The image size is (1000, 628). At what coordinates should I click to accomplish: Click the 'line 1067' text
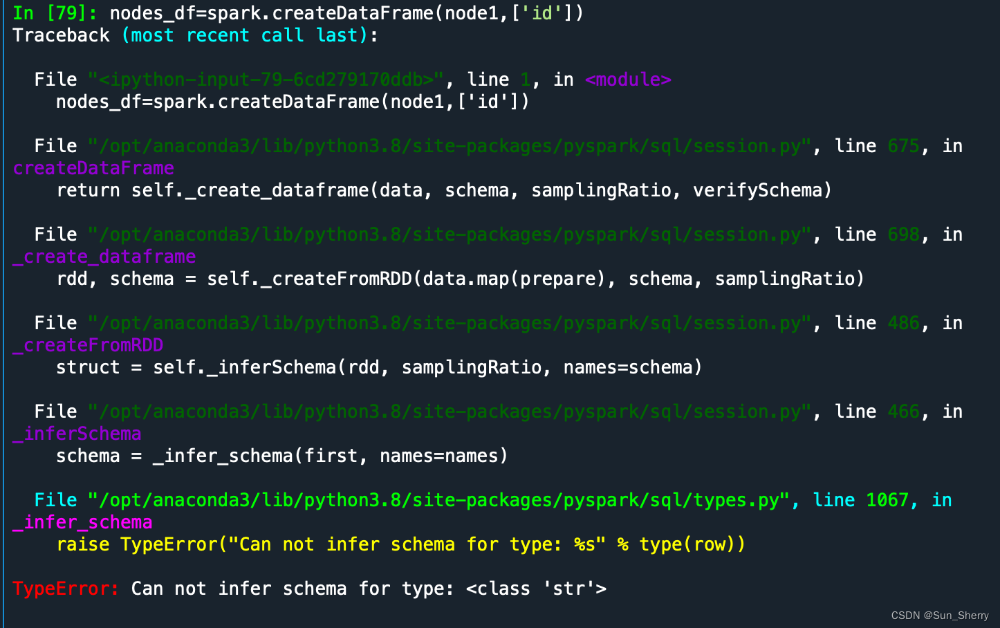click(860, 500)
